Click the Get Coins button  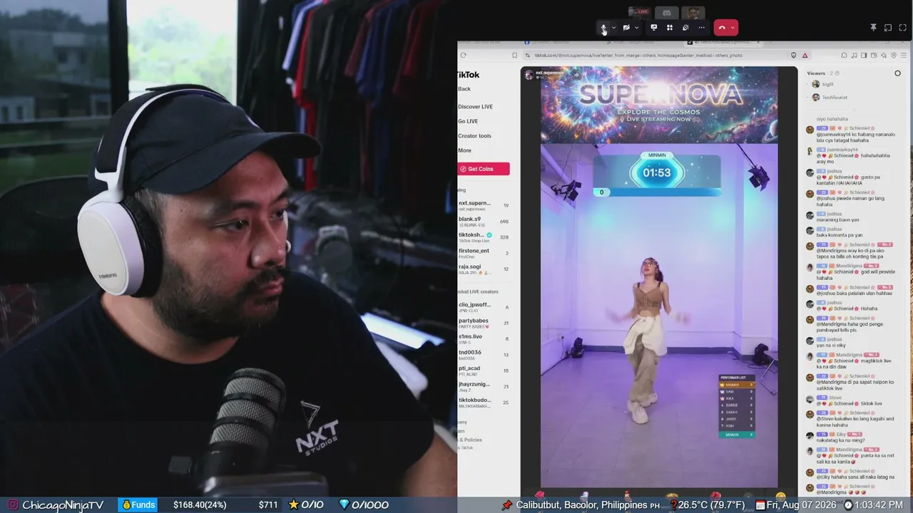click(484, 169)
